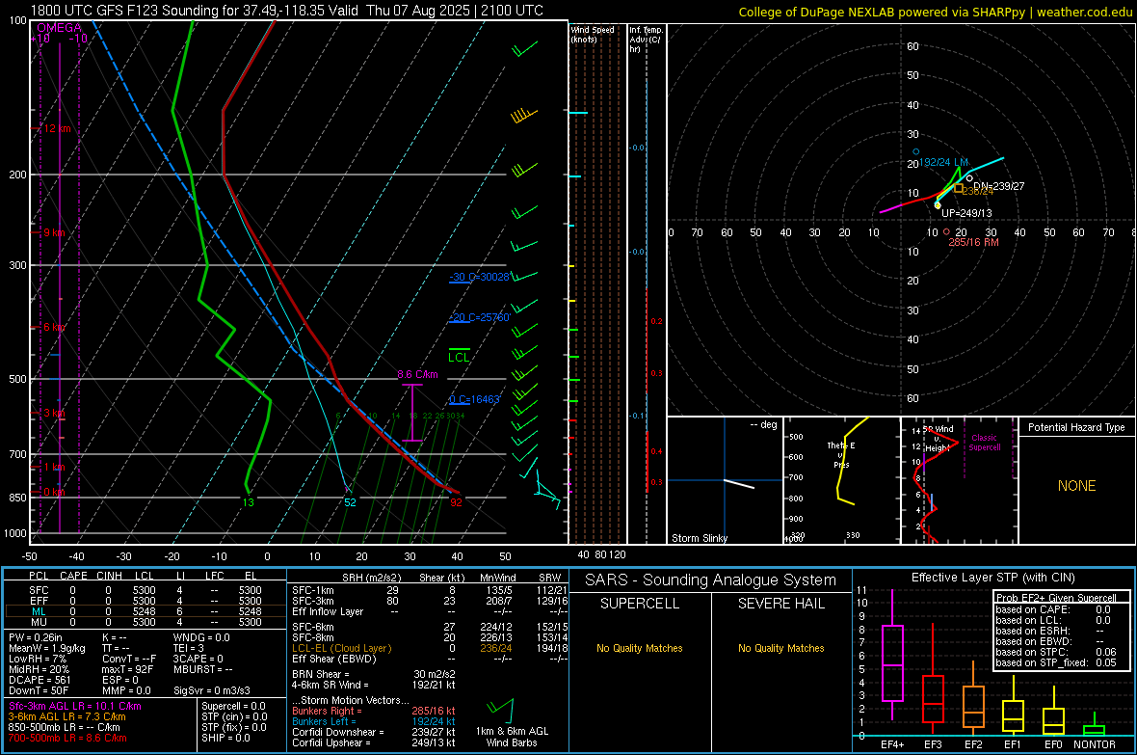Screen dimensions: 1137x755
Task: Click the MeanW = 1.9g/kg value
Action: [x=47, y=648]
